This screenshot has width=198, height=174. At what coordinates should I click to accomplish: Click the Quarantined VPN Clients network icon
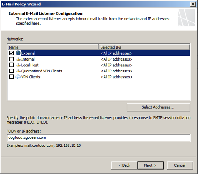[x=18, y=71]
